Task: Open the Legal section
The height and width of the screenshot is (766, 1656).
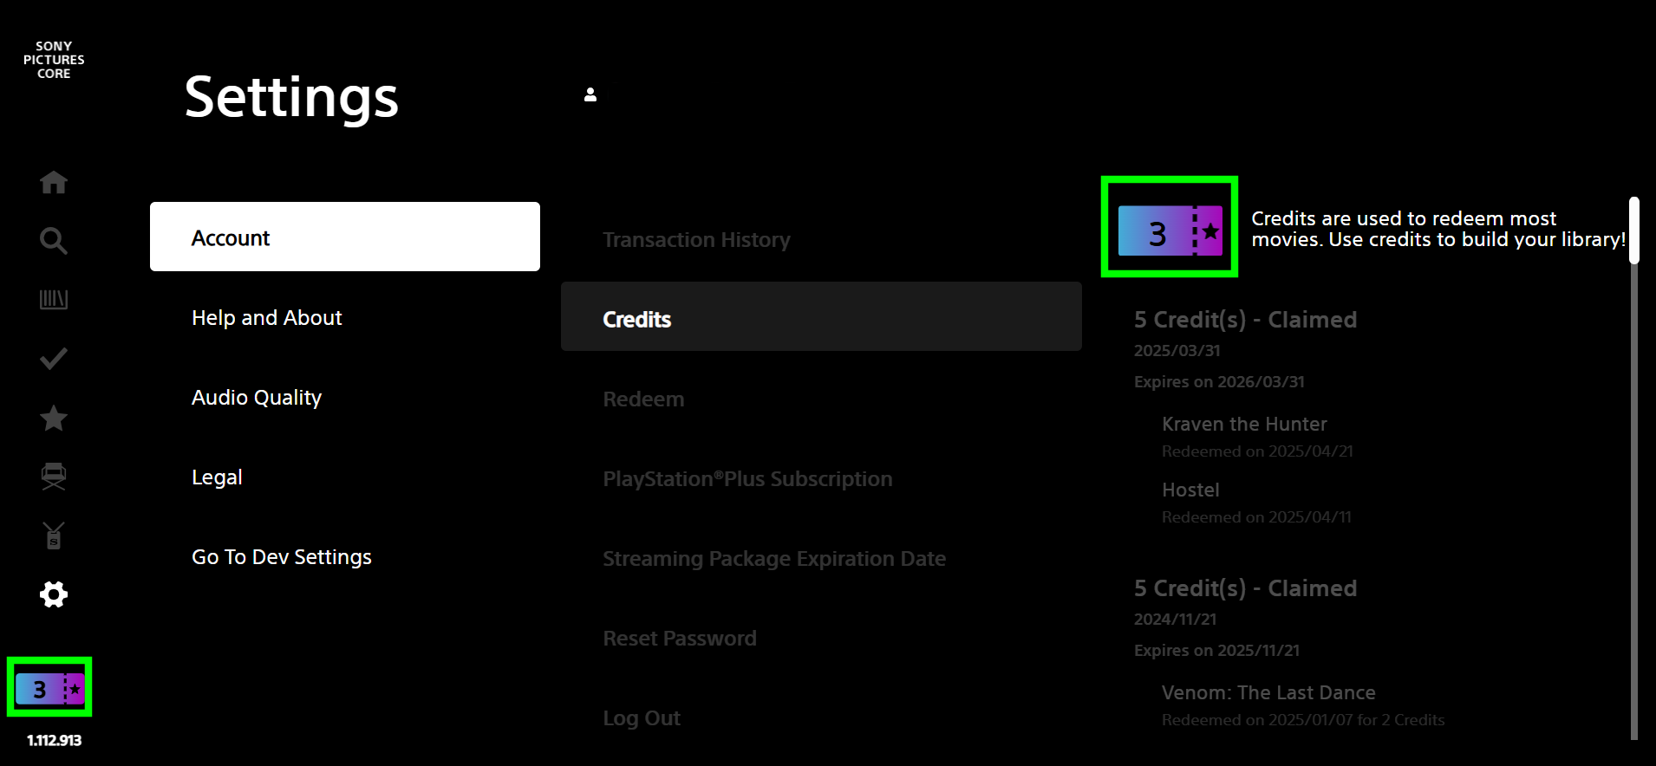Action: pos(217,477)
